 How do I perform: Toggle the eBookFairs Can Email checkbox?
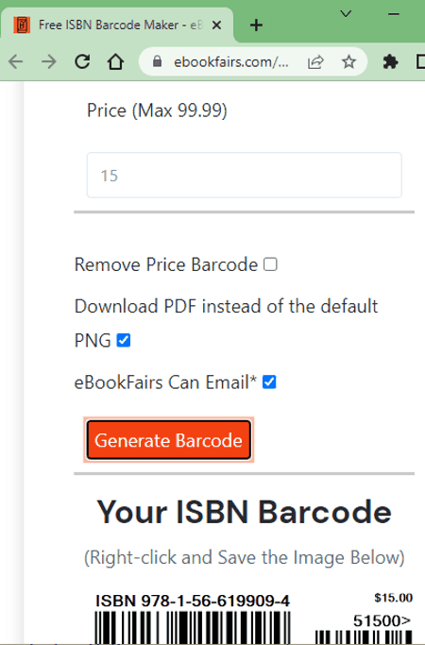[x=269, y=382]
